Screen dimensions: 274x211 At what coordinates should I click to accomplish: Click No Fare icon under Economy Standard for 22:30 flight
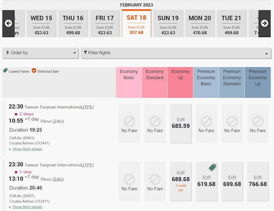[x=155, y=121]
